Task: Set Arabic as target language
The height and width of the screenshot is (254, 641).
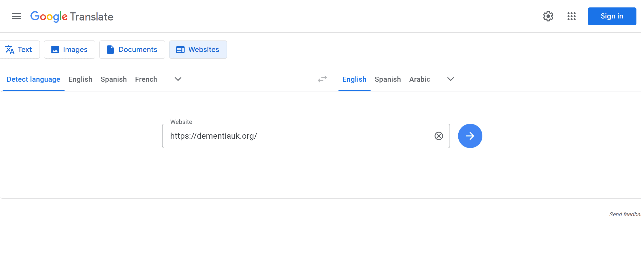Action: tap(420, 79)
